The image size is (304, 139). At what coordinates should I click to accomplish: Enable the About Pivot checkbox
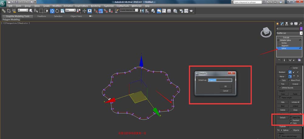(x=289, y=80)
